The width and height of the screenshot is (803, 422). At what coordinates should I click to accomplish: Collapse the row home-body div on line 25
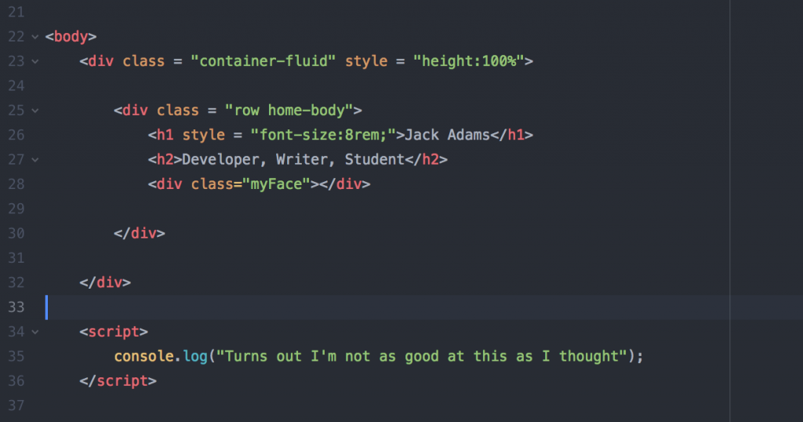click(35, 111)
